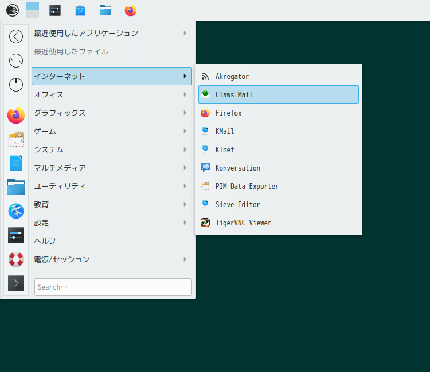This screenshot has height=372, width=430.
Task: Launch Sieve Editor by its label
Action: tap(237, 204)
